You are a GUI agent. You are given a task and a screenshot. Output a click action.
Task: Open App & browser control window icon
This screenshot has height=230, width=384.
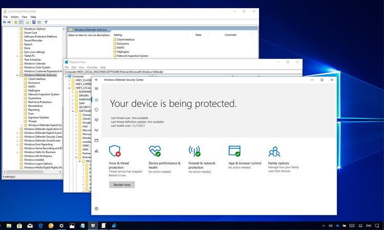pos(234,151)
